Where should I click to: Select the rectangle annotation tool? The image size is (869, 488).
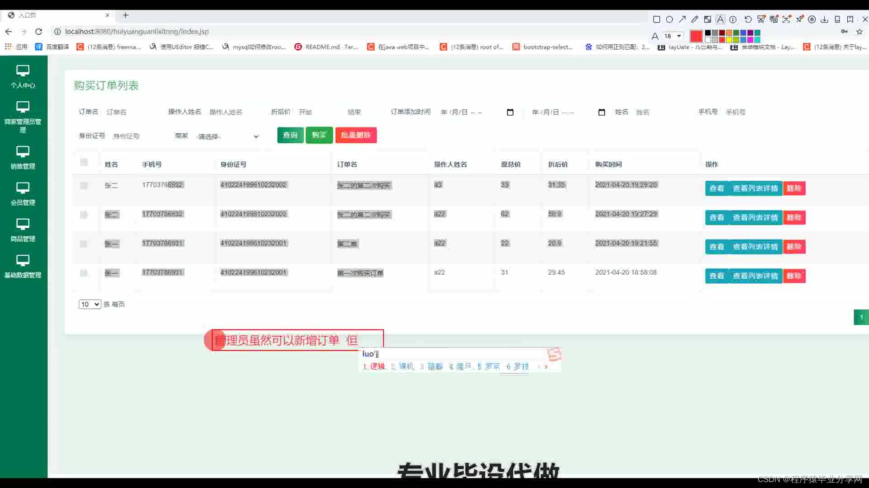[656, 19]
